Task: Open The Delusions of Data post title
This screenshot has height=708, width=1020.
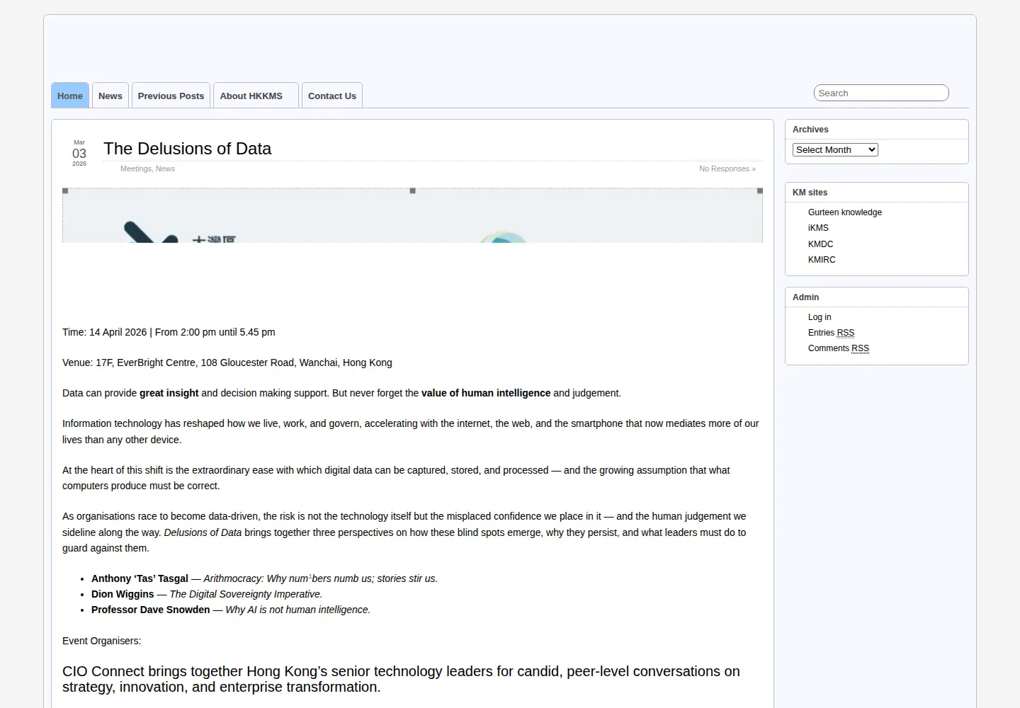Action: [188, 149]
